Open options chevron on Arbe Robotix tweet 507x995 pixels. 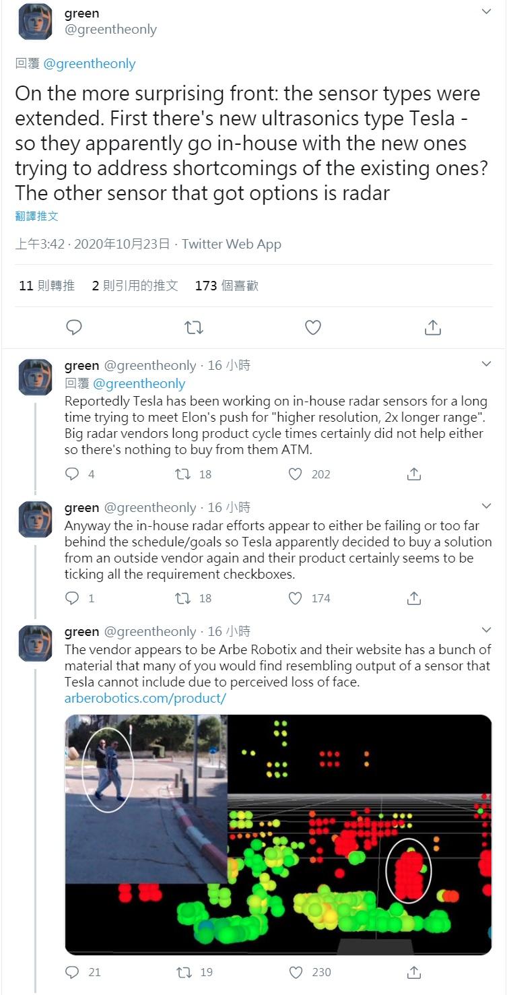pyautogui.click(x=487, y=631)
